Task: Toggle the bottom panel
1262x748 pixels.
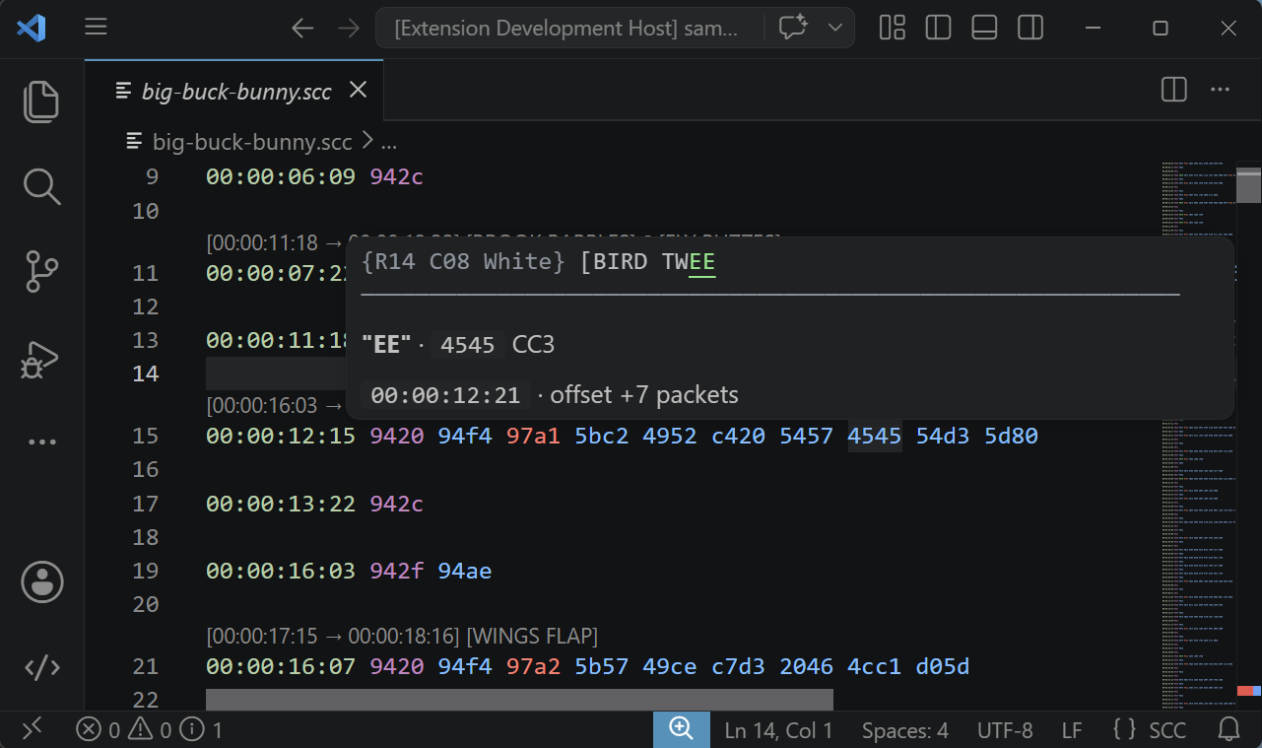Action: (984, 28)
